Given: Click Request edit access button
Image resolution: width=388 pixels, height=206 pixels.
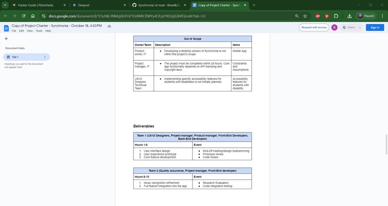Looking at the screenshot, I should [314, 27].
